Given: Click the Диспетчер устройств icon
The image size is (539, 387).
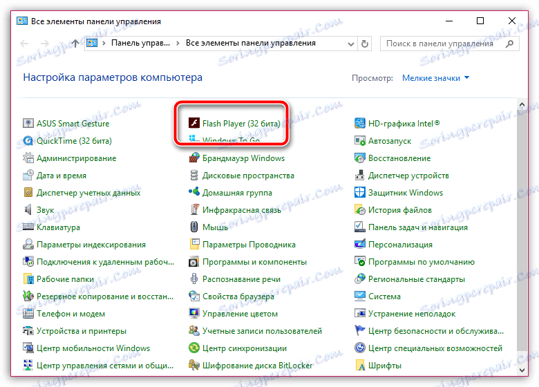Looking at the screenshot, I should pyautogui.click(x=359, y=175).
